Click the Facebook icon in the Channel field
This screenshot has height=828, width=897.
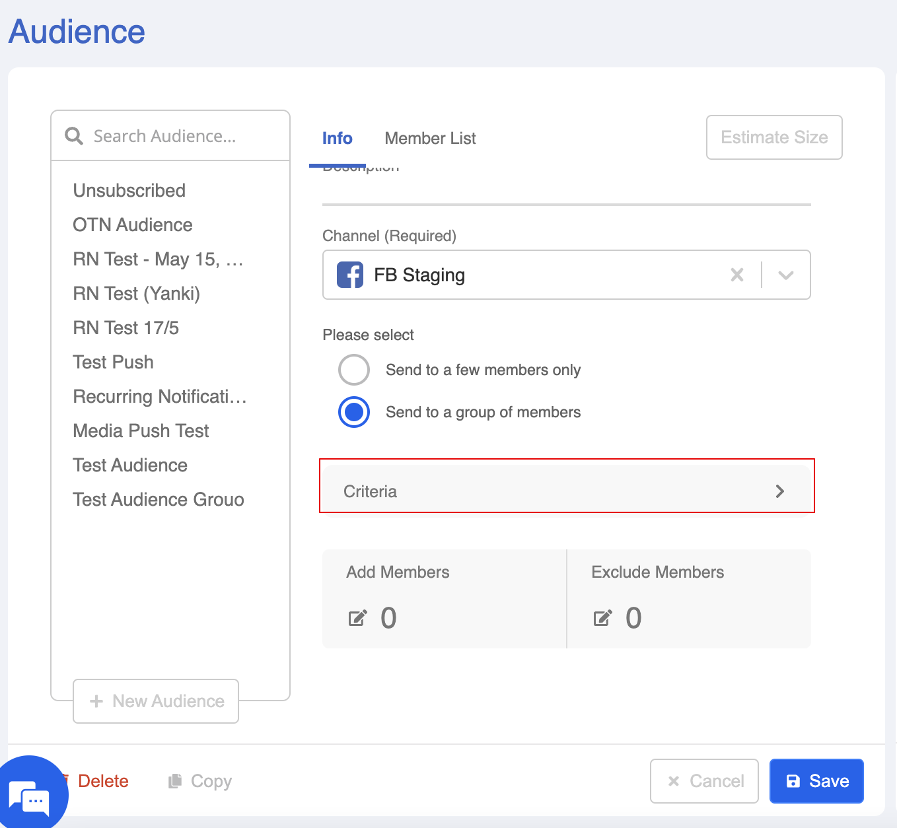(350, 275)
